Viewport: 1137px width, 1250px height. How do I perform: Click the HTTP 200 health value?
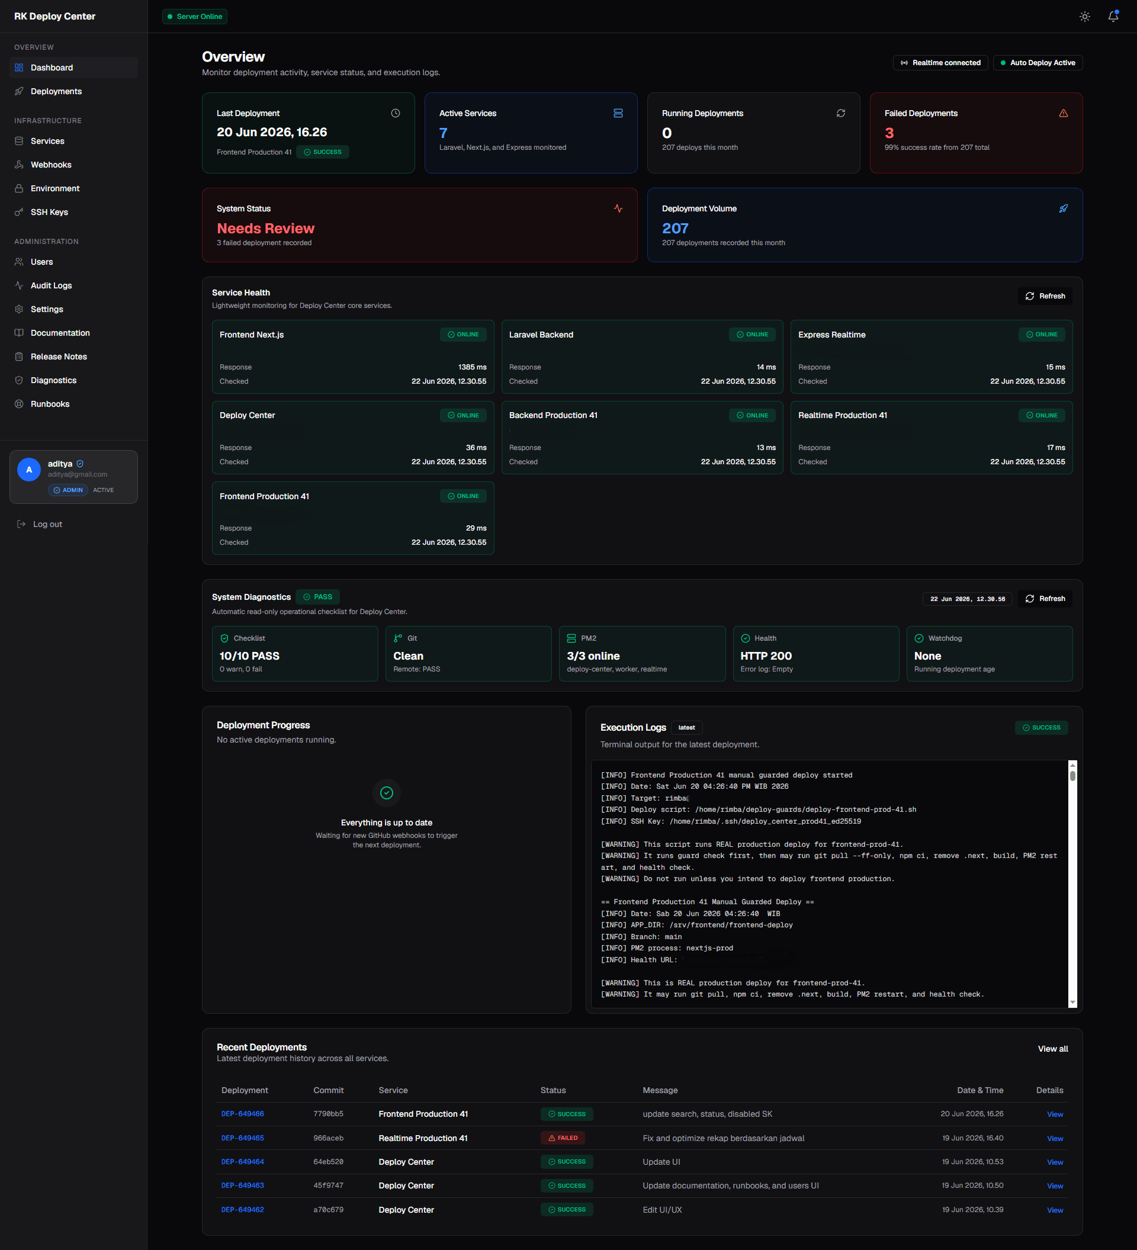click(766, 655)
